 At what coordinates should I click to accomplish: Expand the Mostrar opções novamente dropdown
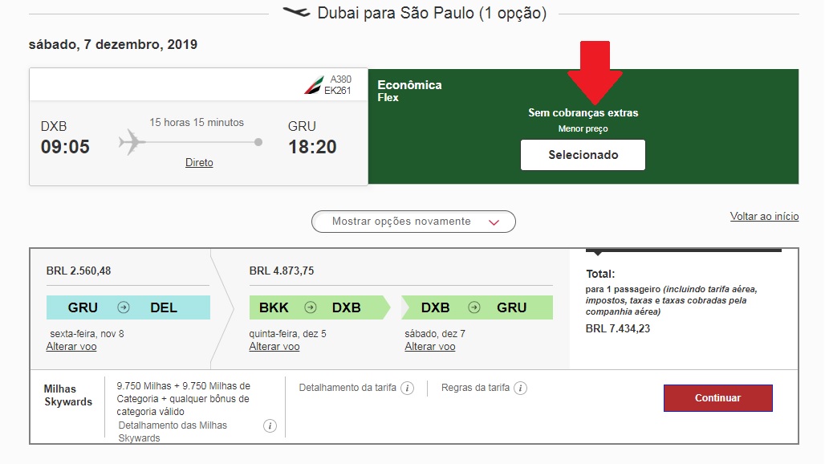pyautogui.click(x=413, y=222)
